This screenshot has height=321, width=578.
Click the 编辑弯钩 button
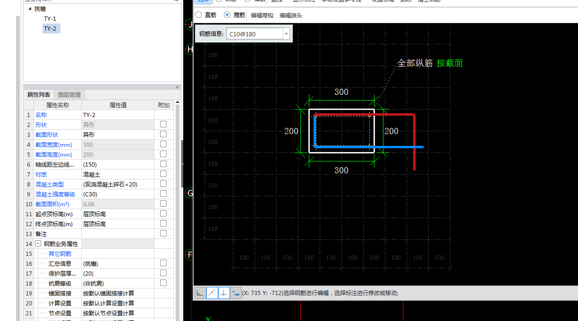tap(262, 16)
